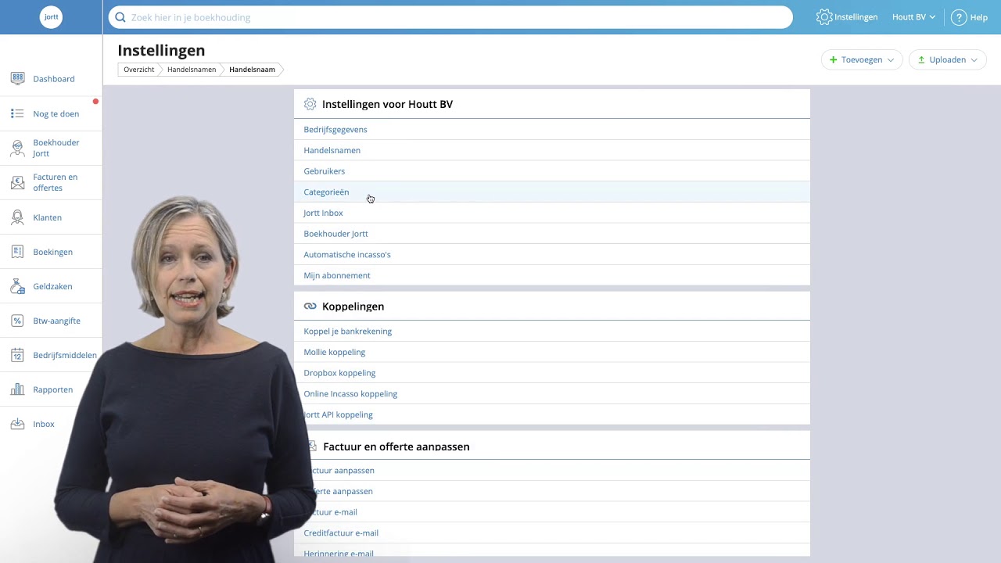Open Btw-aangifte menu item

[x=56, y=321]
